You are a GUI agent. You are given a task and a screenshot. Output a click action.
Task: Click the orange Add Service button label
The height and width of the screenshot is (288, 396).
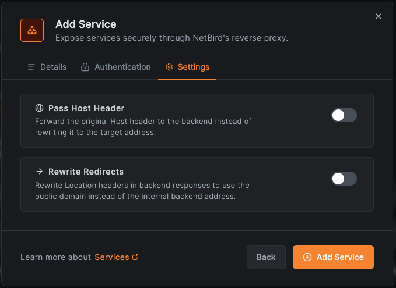tap(340, 257)
